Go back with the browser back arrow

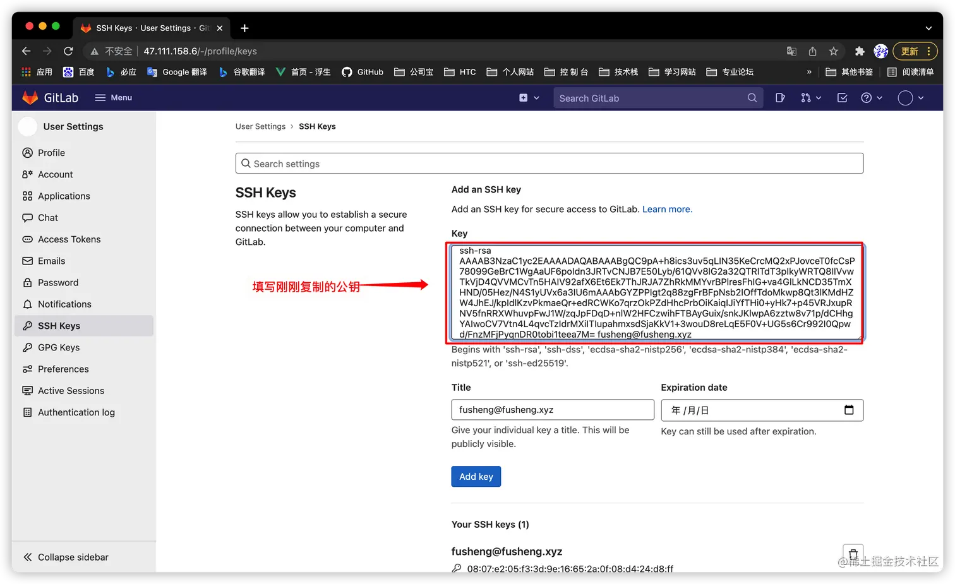point(26,51)
